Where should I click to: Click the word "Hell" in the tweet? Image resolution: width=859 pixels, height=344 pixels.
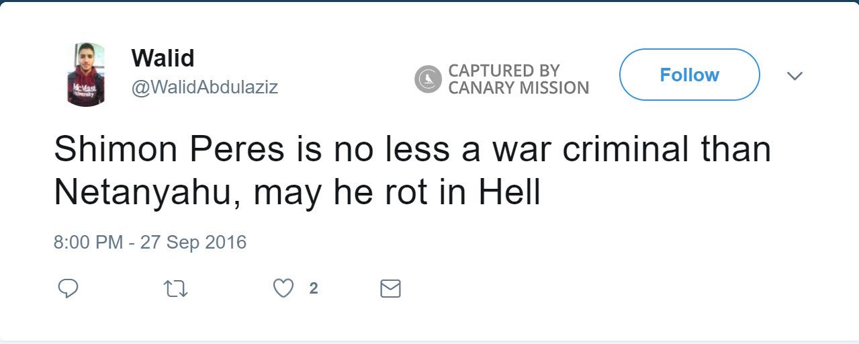[x=509, y=193]
